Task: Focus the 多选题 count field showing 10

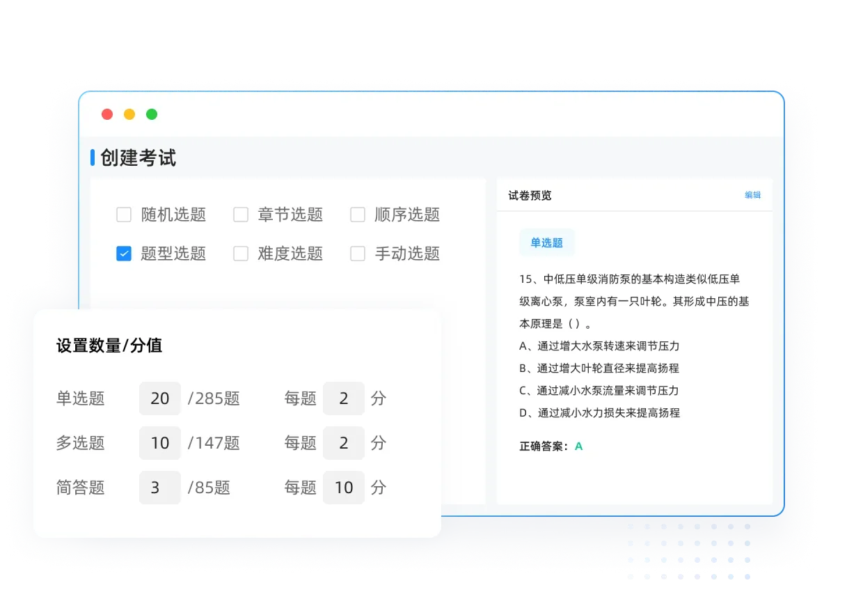Action: point(160,443)
